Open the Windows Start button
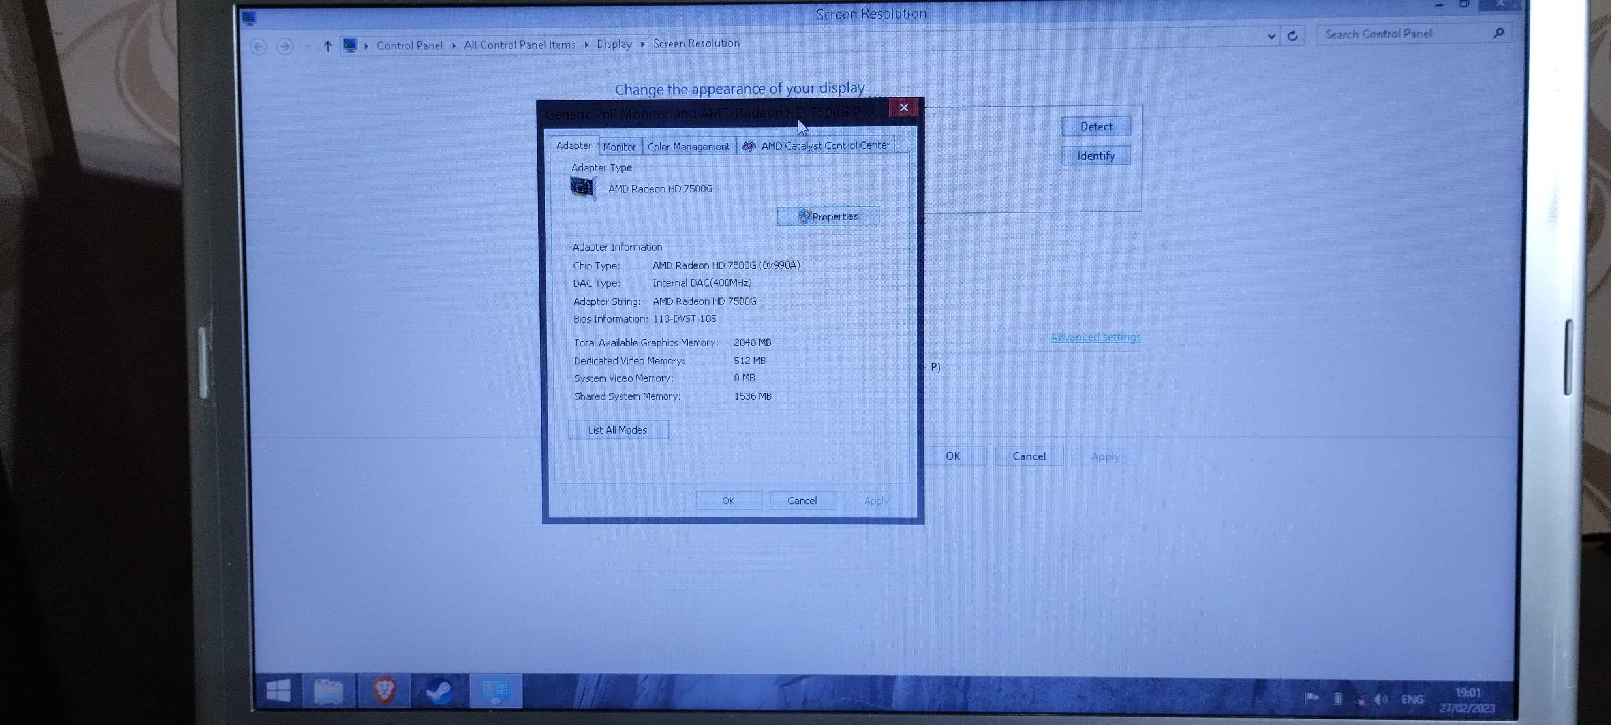The width and height of the screenshot is (1611, 725). tap(278, 691)
